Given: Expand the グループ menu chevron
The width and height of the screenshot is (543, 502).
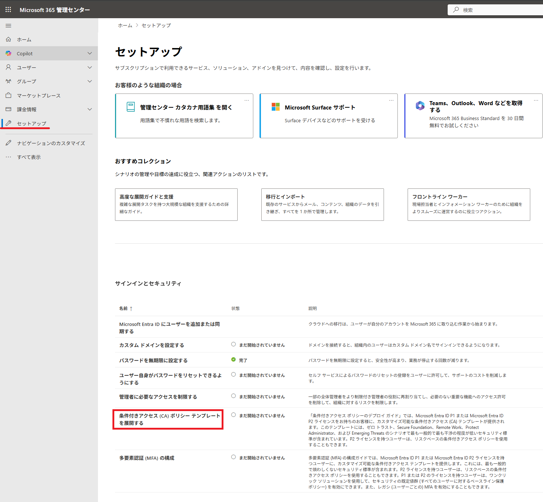Looking at the screenshot, I should pos(90,81).
